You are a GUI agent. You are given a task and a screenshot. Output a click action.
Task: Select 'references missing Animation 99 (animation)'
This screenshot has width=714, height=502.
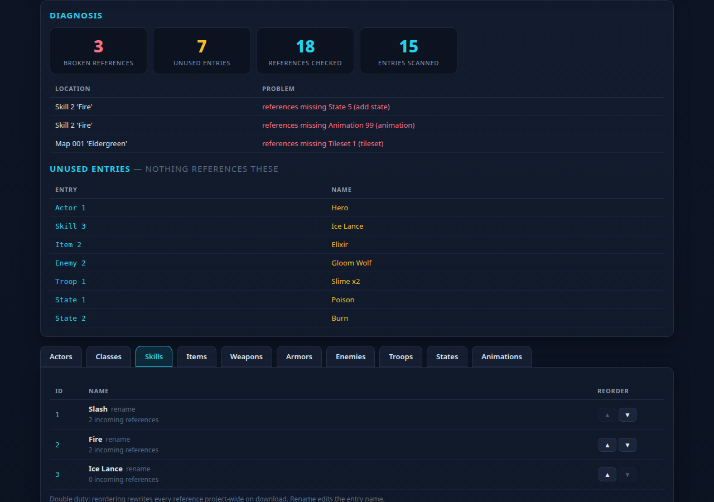[x=339, y=126]
